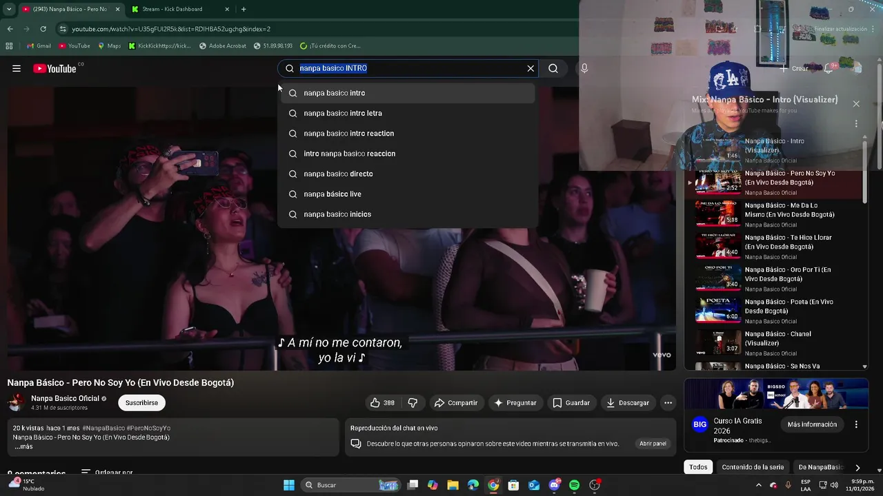The height and width of the screenshot is (496, 883).
Task: Open the Nanpa Basico Oficial channel name
Action: (x=65, y=398)
